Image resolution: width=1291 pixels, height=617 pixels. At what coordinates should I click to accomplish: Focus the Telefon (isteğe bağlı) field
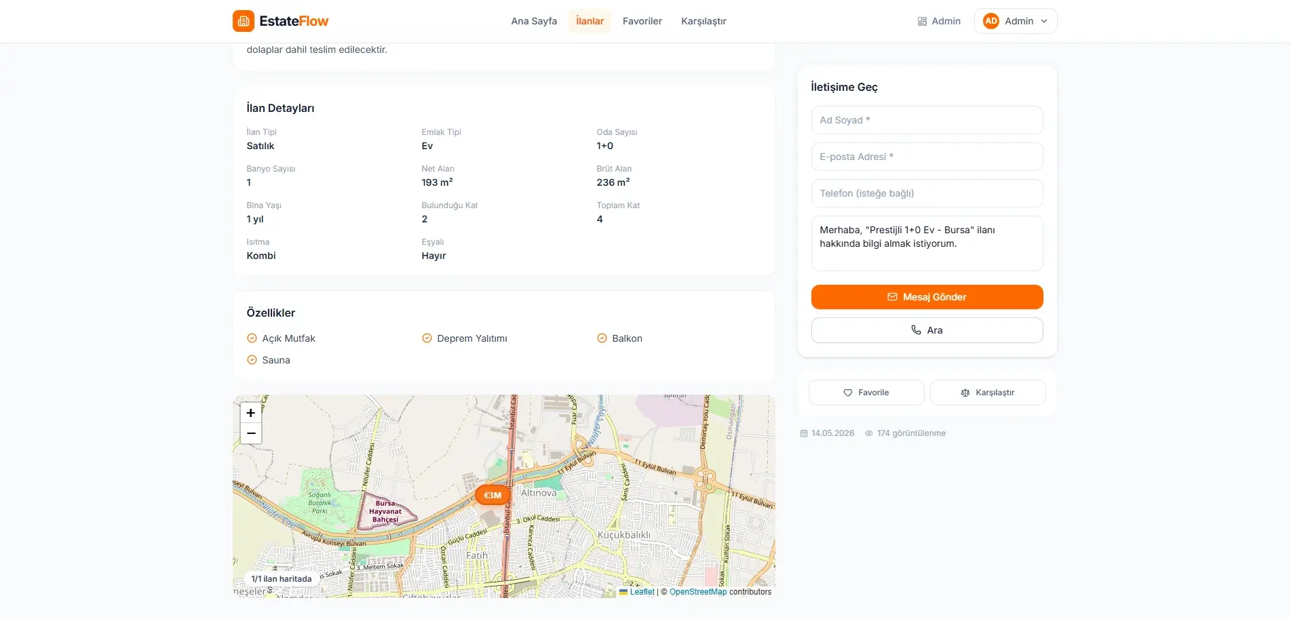[x=927, y=193]
